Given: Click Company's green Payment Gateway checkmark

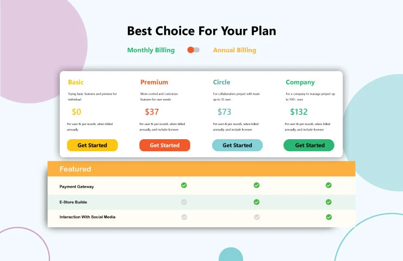Looking at the screenshot, I should coord(328,185).
